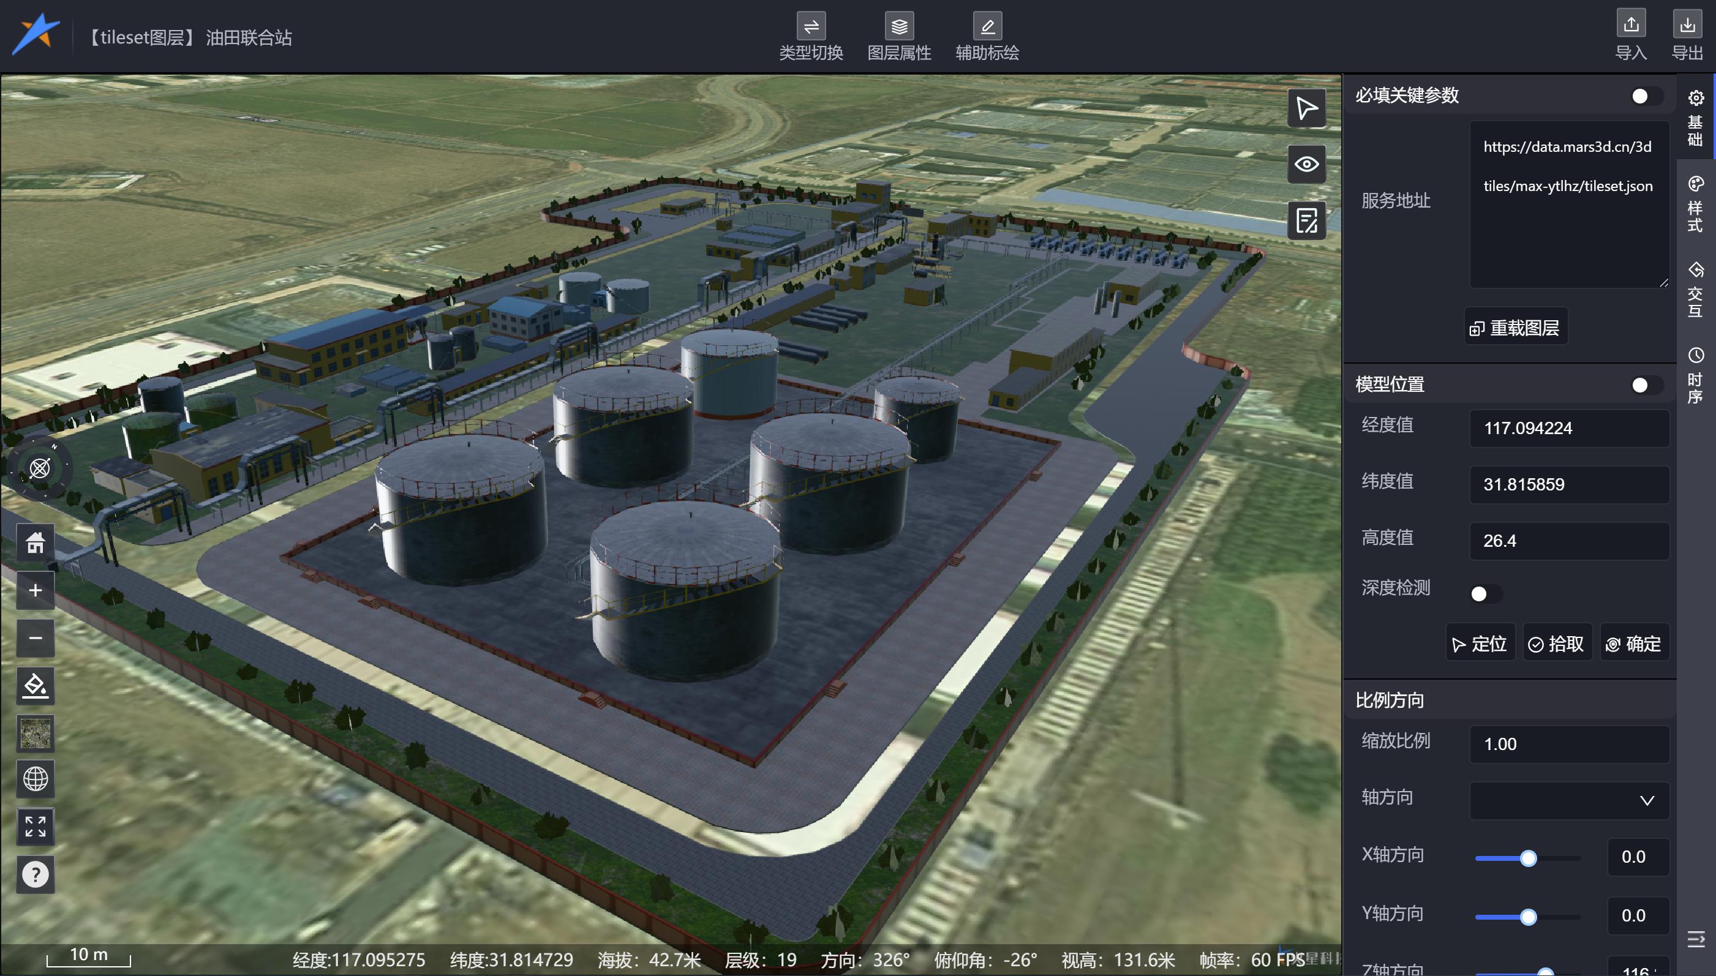
Task: Open the 类型切换 menu
Action: point(810,37)
